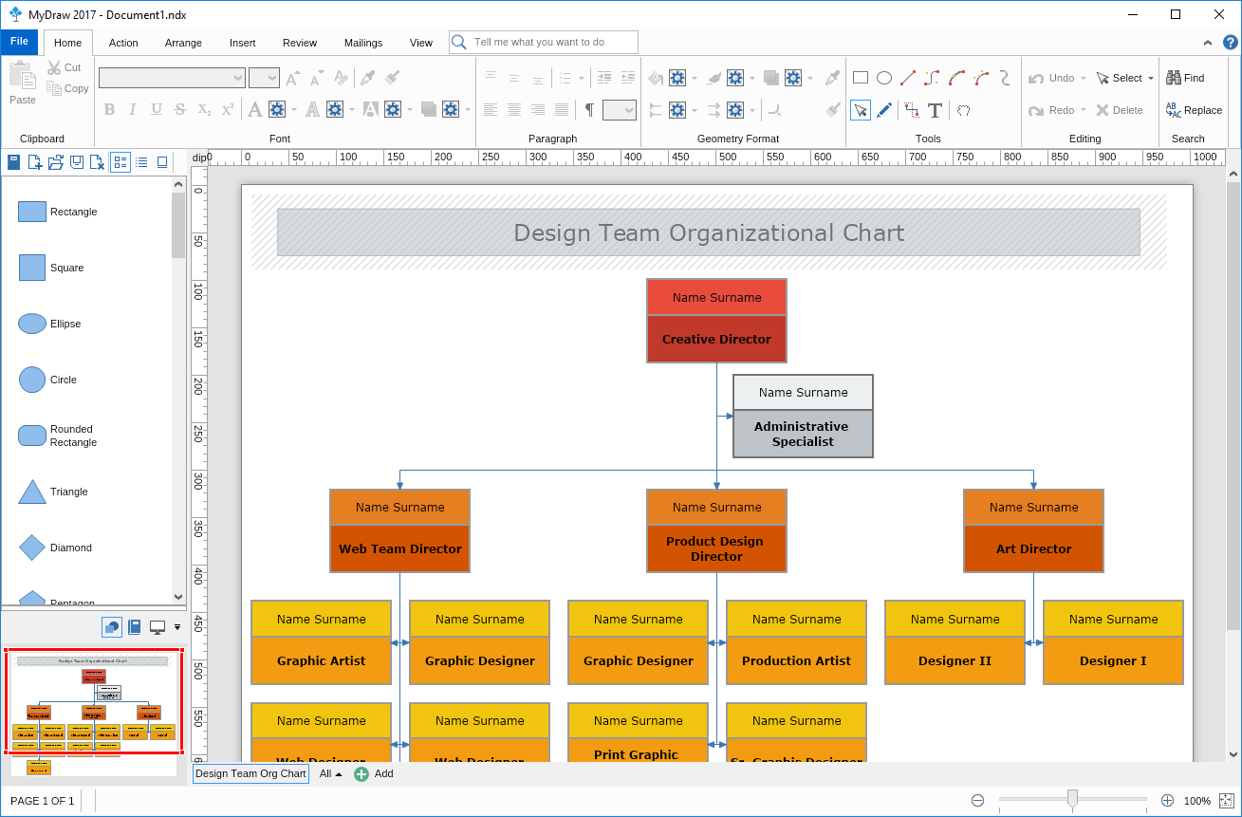Switch to the Mailings ribbon tab
This screenshot has height=817, width=1242.
click(x=363, y=43)
